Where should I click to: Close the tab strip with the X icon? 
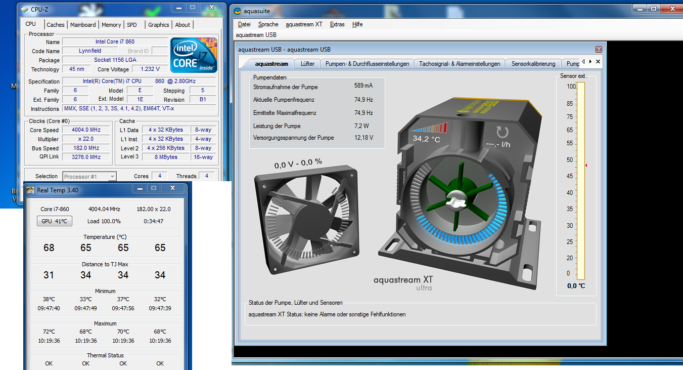click(x=598, y=61)
